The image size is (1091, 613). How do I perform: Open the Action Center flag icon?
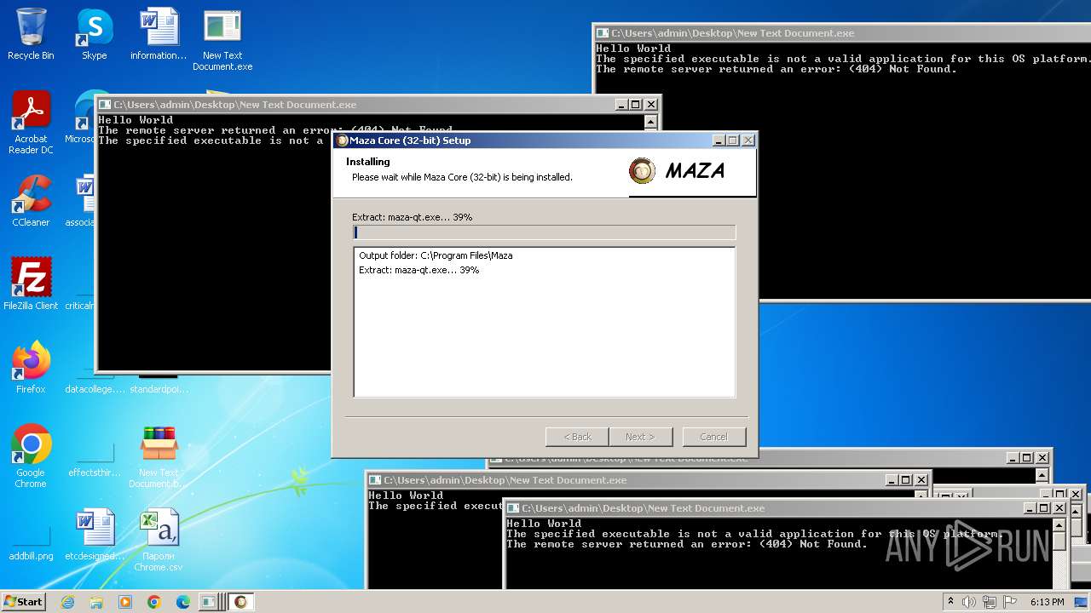1010,602
